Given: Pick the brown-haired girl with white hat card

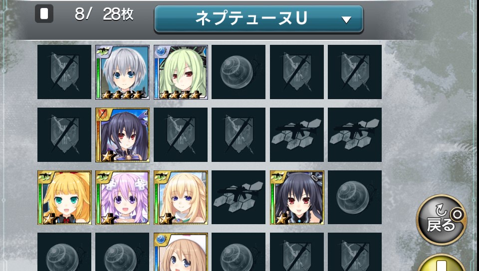Looking at the screenshot, I should 181,252.
